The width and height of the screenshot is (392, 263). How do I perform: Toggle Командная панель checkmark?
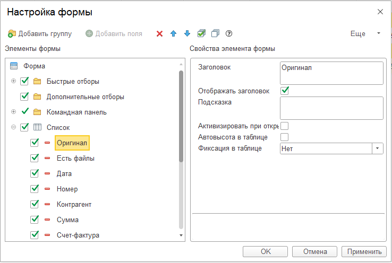tap(25, 111)
